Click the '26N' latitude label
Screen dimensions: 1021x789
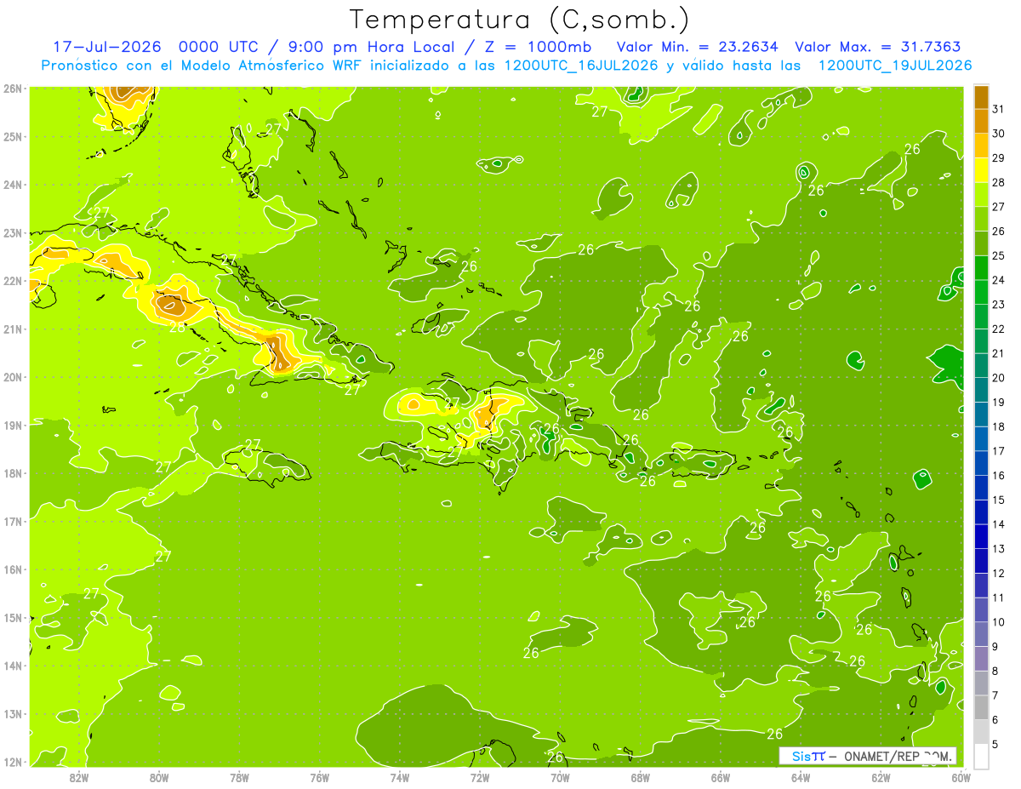click(x=13, y=88)
